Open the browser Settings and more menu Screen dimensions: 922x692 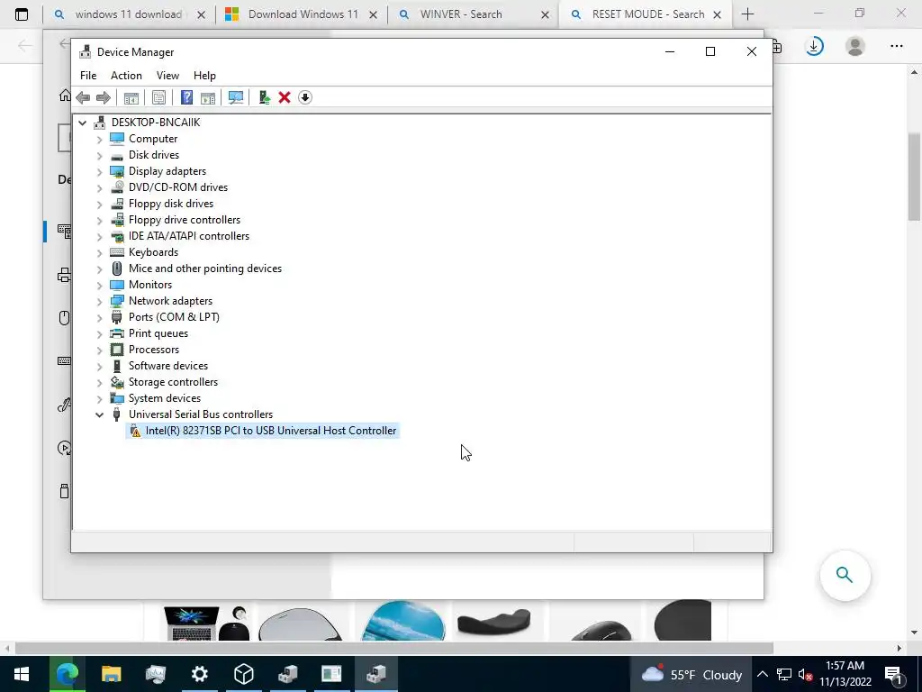(896, 46)
